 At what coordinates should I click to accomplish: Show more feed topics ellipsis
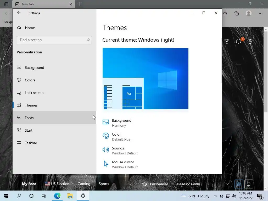click(x=131, y=184)
